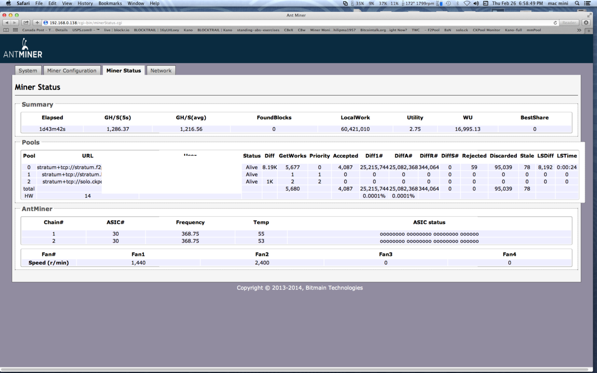Select the GH/S(avg) value 1,216.56
The image size is (597, 373).
[x=191, y=129]
